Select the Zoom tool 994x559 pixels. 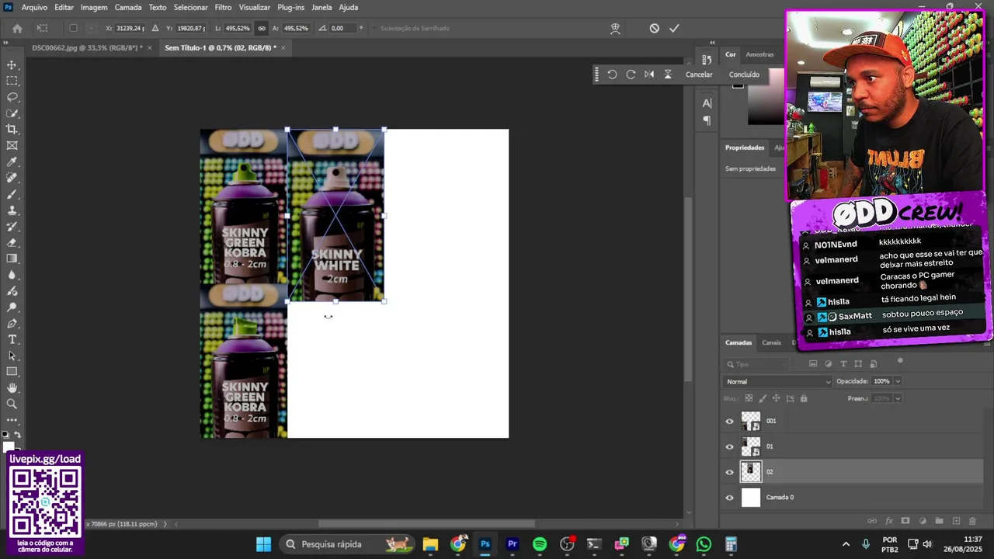tap(12, 404)
